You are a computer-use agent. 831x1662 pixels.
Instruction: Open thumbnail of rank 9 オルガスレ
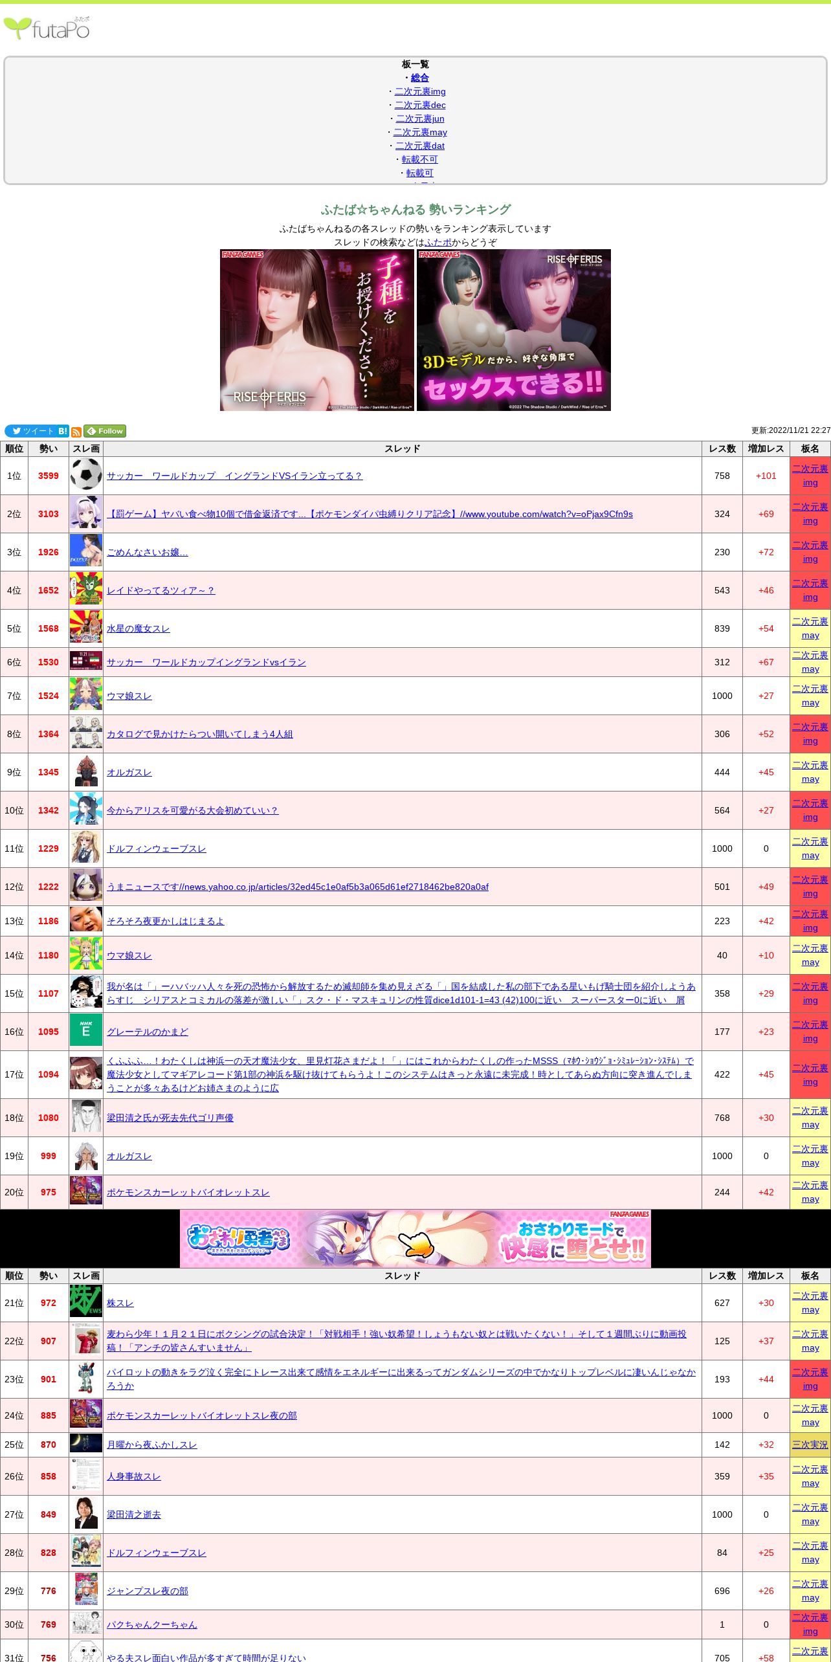(86, 771)
